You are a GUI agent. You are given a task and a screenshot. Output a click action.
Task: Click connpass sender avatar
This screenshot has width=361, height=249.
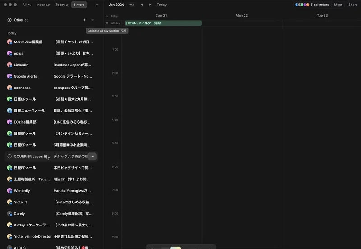coord(9,88)
